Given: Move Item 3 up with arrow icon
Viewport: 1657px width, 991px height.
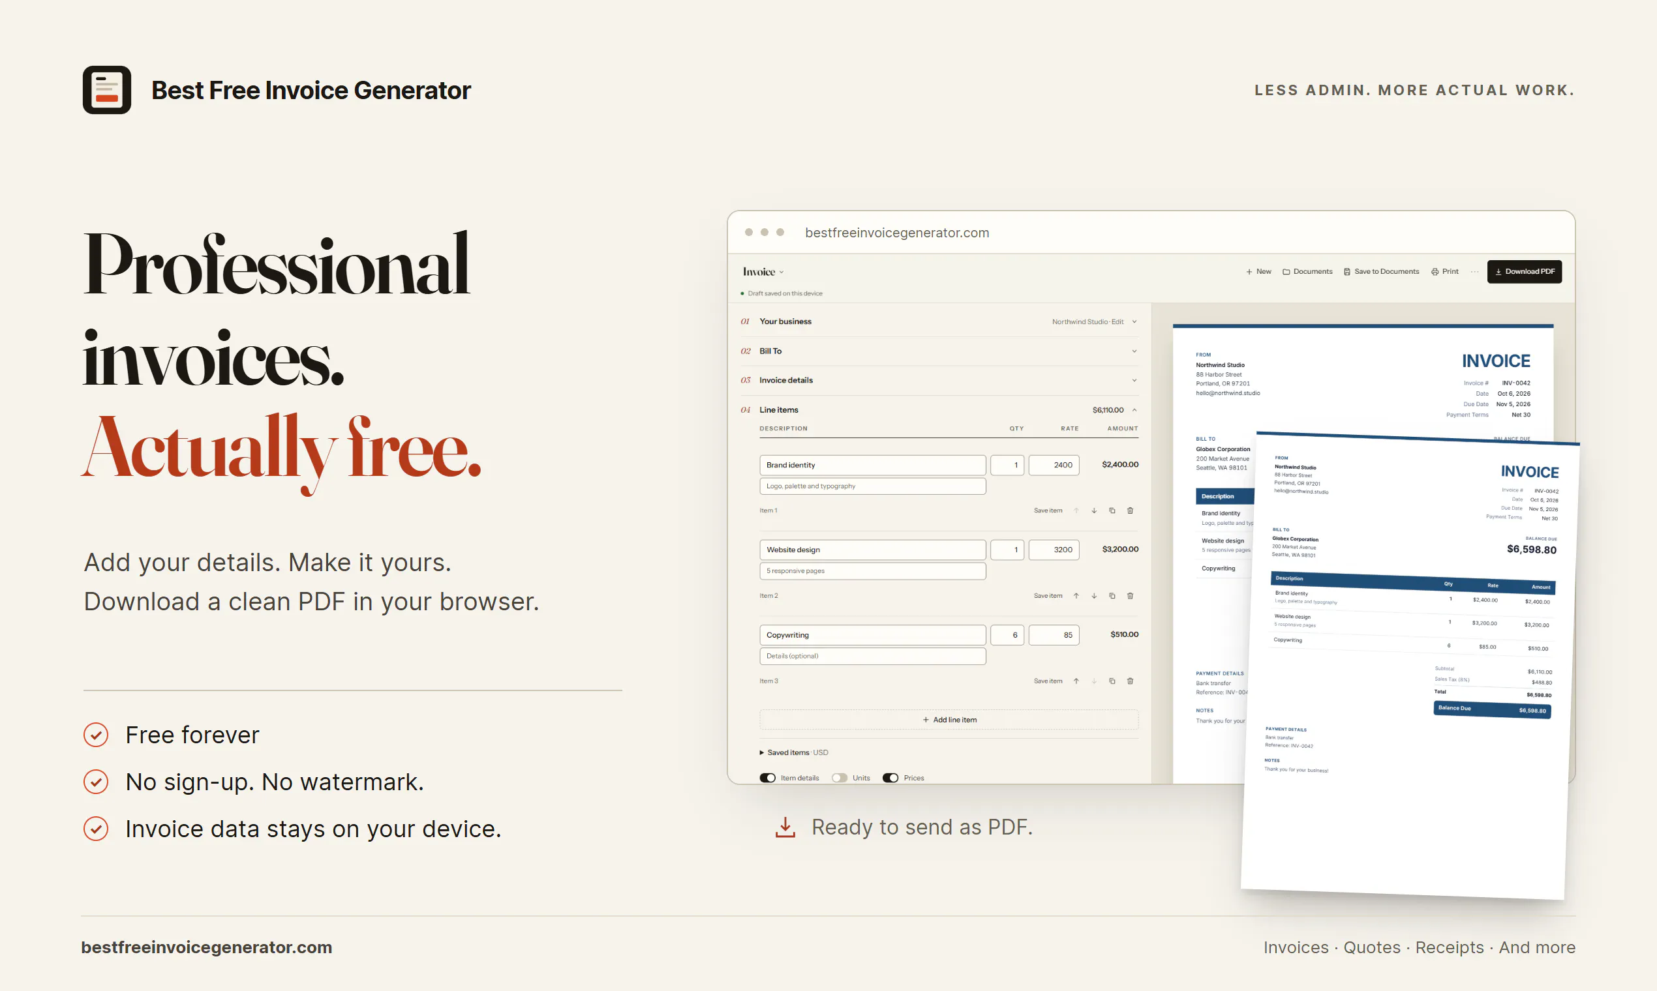Looking at the screenshot, I should (1076, 681).
